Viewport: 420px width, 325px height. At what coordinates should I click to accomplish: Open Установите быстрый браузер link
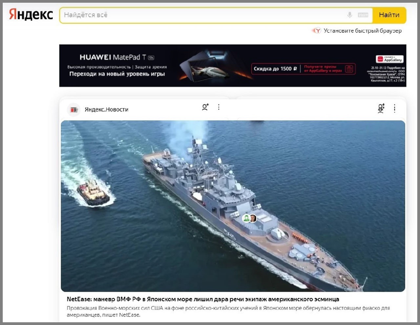pos(363,30)
